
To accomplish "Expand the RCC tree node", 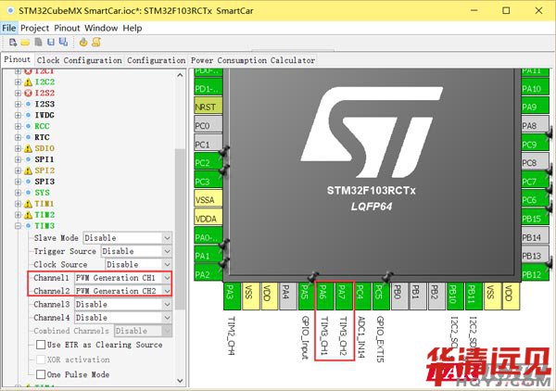I will click(x=18, y=127).
